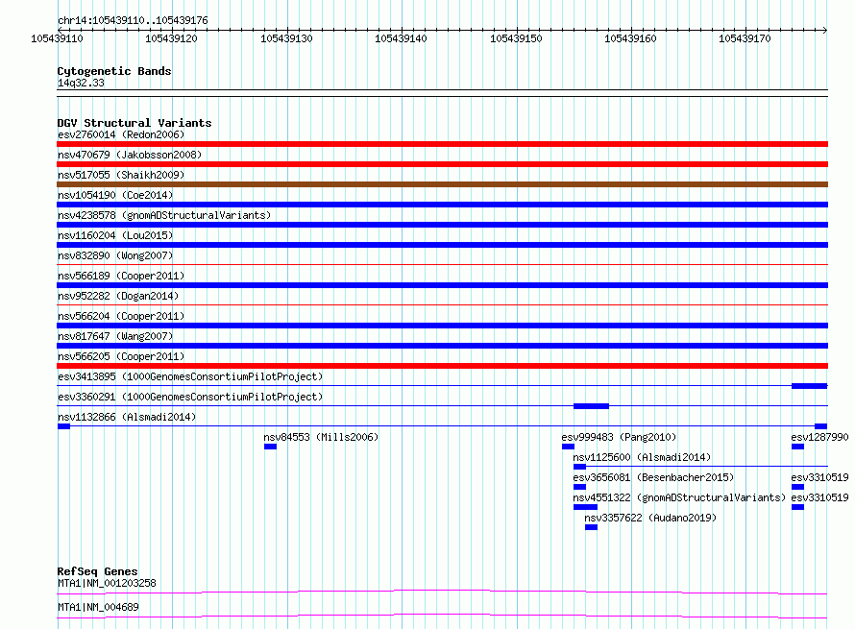Open label esv3360291 (1000GenomesConsortiumPilotProject)
The width and height of the screenshot is (855, 629).
click(190, 397)
